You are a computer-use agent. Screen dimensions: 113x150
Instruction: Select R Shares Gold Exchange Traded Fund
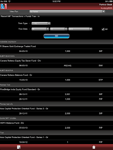[x=56, y=47]
